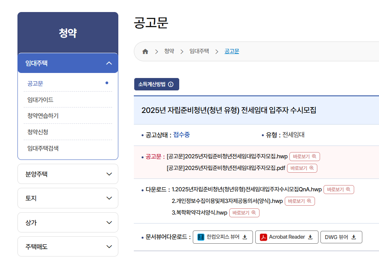Click 바로보기 for 개인정보수집이용 동의서 hwp

300,201
